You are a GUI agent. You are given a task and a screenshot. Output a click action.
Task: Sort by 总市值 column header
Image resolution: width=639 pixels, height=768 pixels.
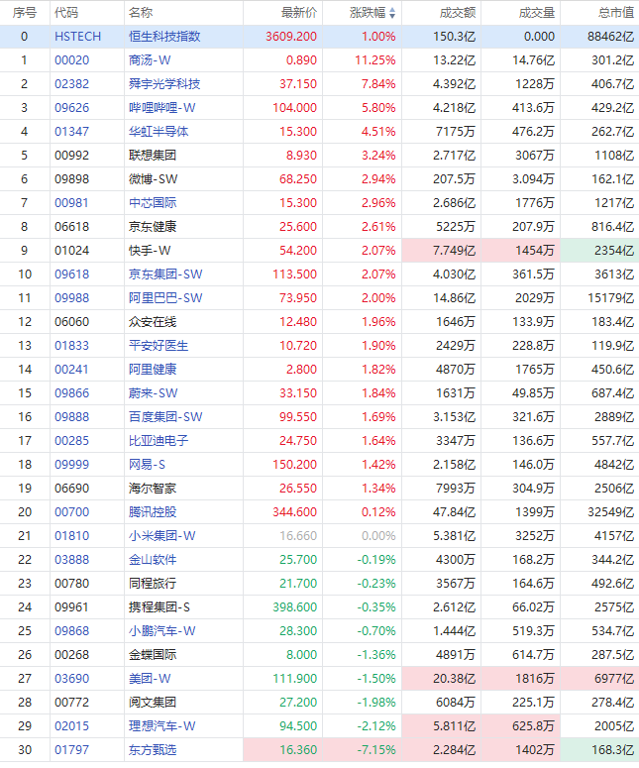click(616, 13)
